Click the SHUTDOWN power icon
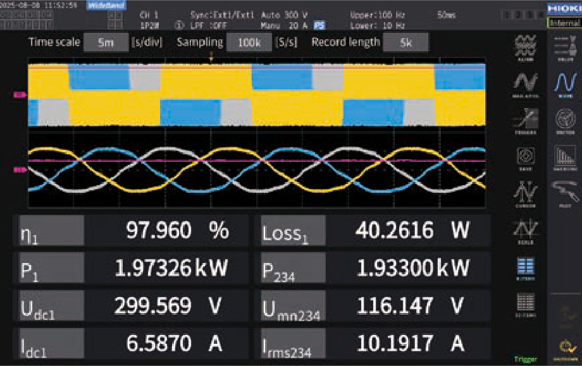The height and width of the screenshot is (366, 582). coord(564,347)
